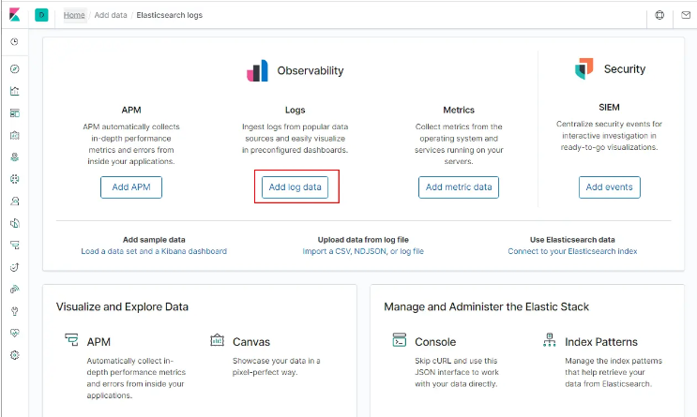Image resolution: width=697 pixels, height=417 pixels.
Task: Click 'Centralize security events' description text
Action: 609,136
